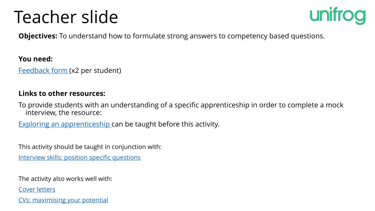Click the word 'slide' in the title
Image resolution: width=375 pixels, height=211 pixels.
pos(100,17)
